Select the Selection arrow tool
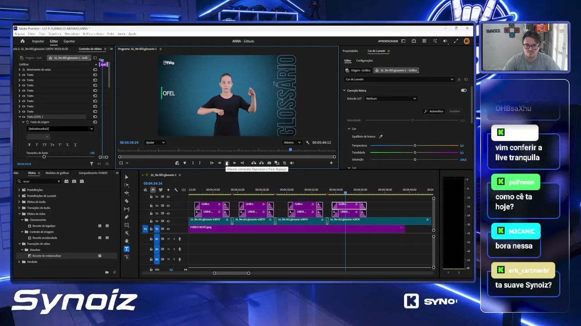The image size is (581, 326). [127, 177]
